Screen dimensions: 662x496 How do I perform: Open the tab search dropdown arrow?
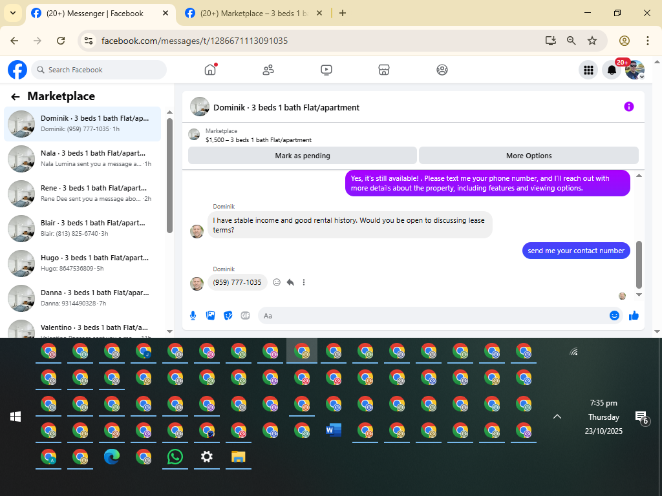click(x=13, y=13)
